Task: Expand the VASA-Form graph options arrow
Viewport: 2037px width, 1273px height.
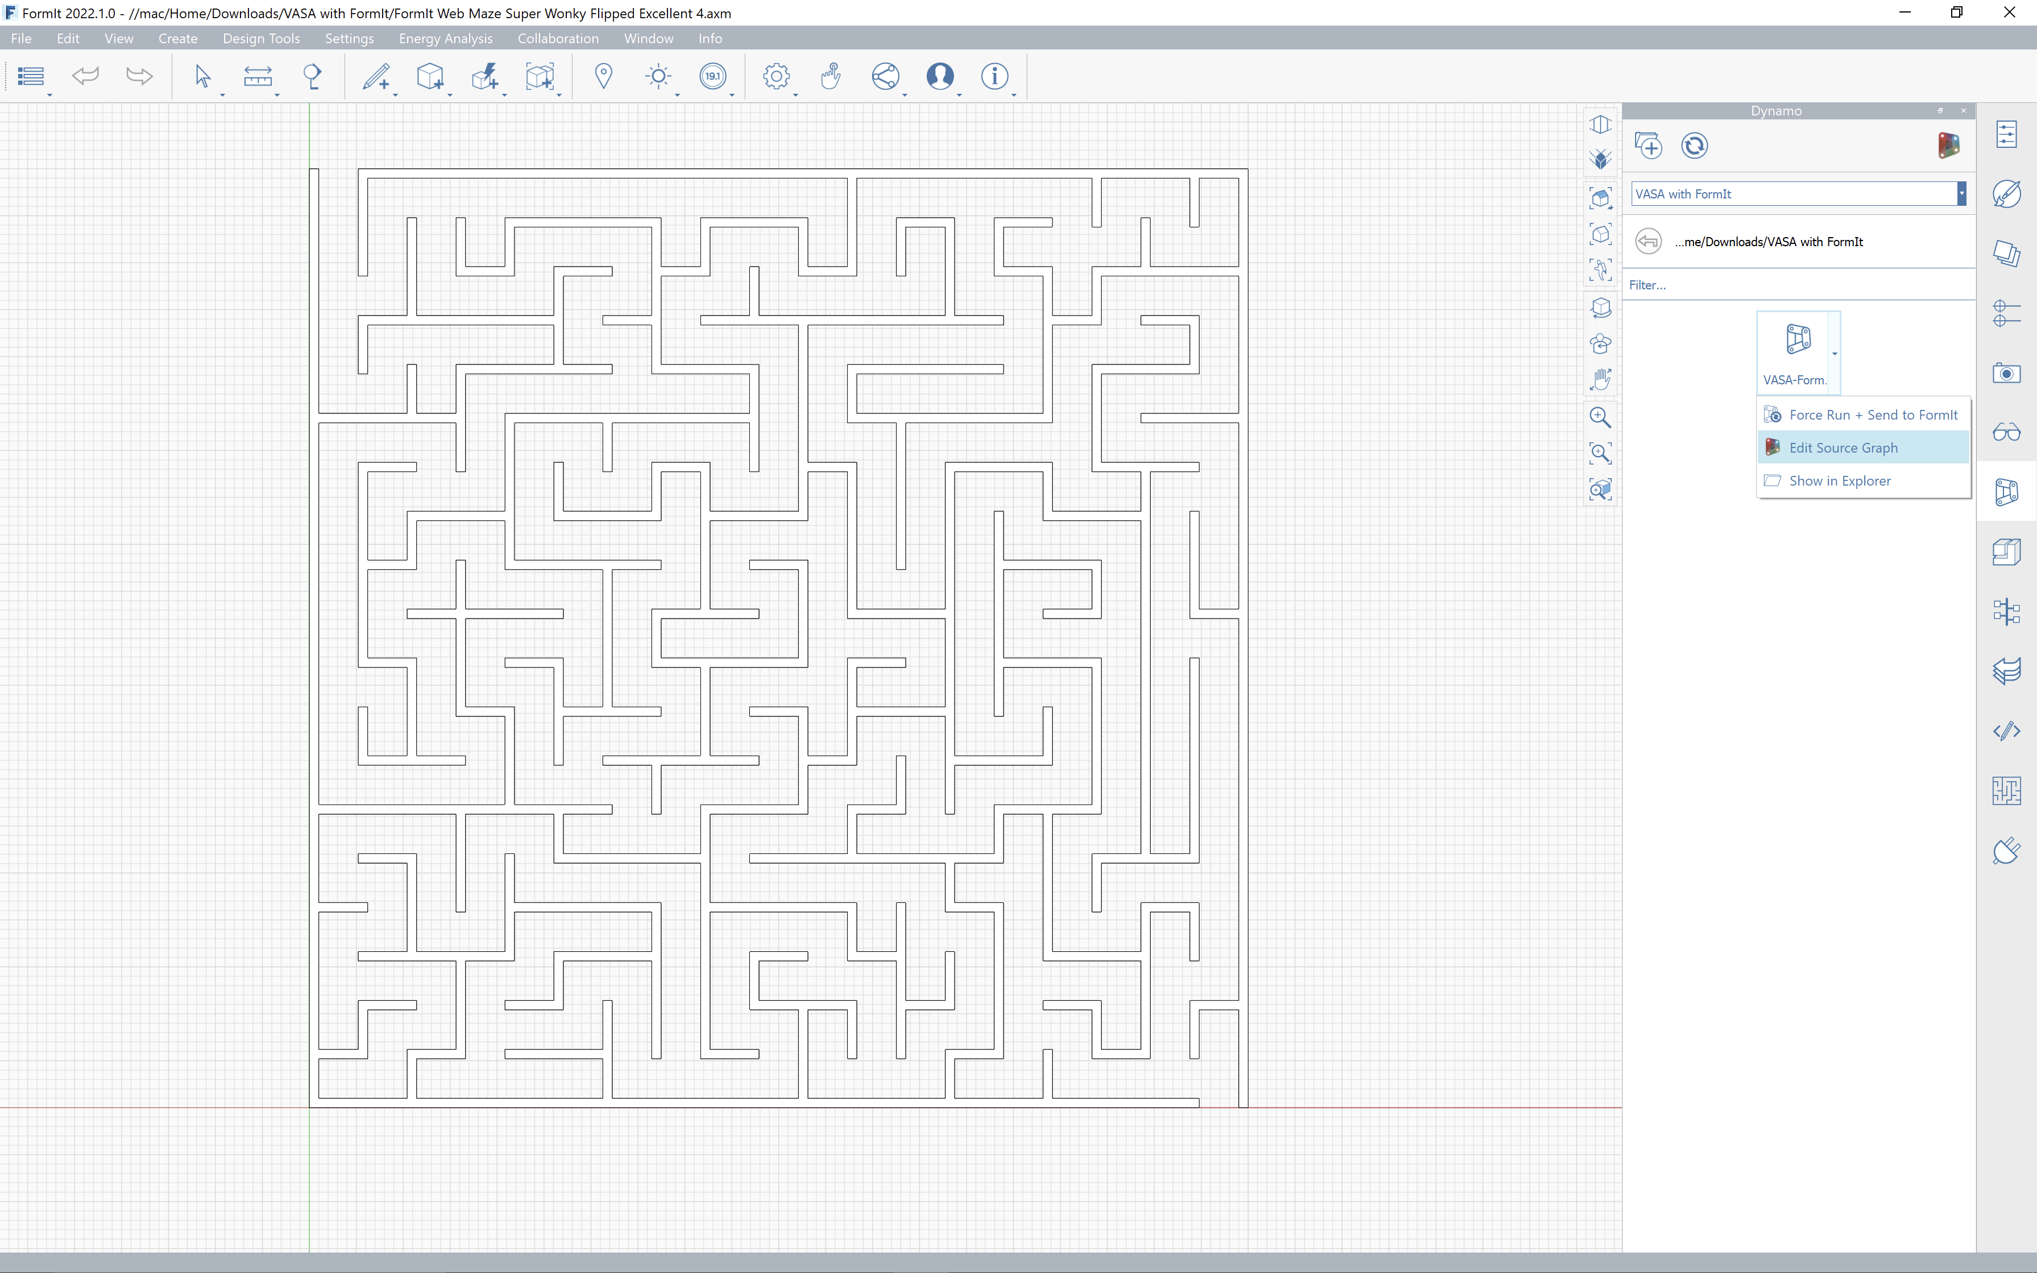Action: pyautogui.click(x=1835, y=354)
